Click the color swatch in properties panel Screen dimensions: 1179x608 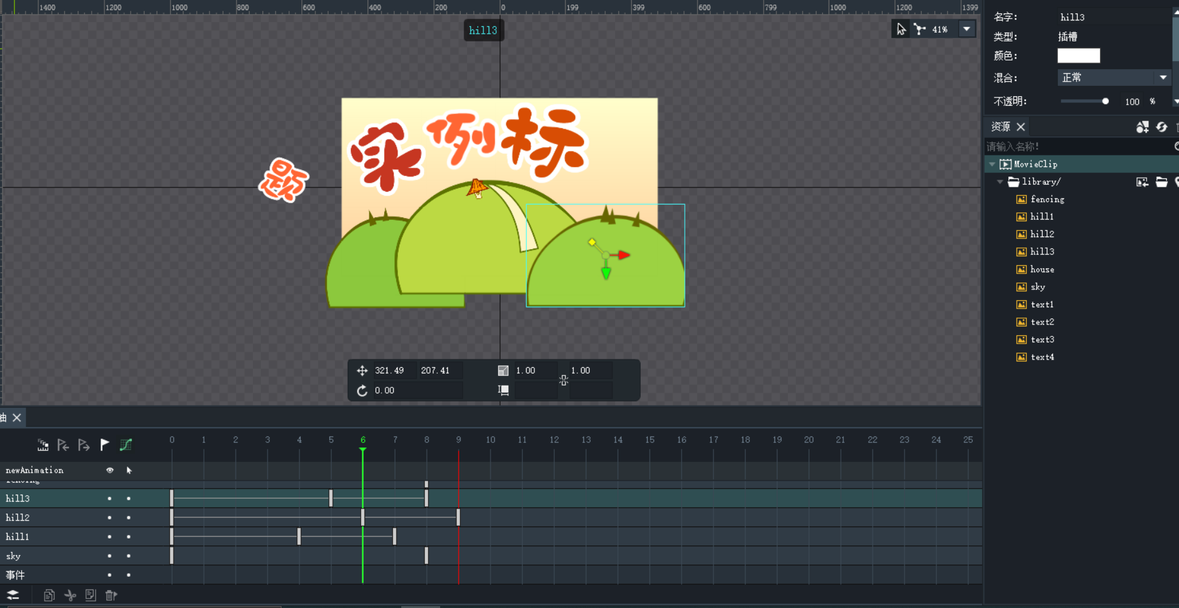(x=1078, y=55)
